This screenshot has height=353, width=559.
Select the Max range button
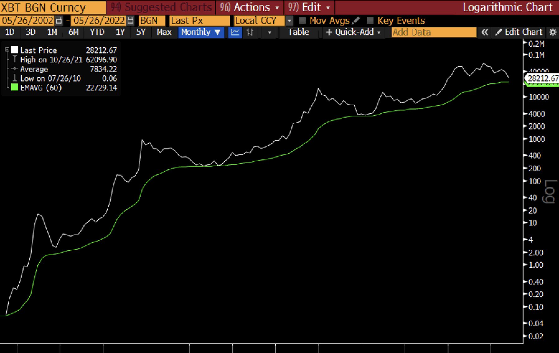point(164,32)
